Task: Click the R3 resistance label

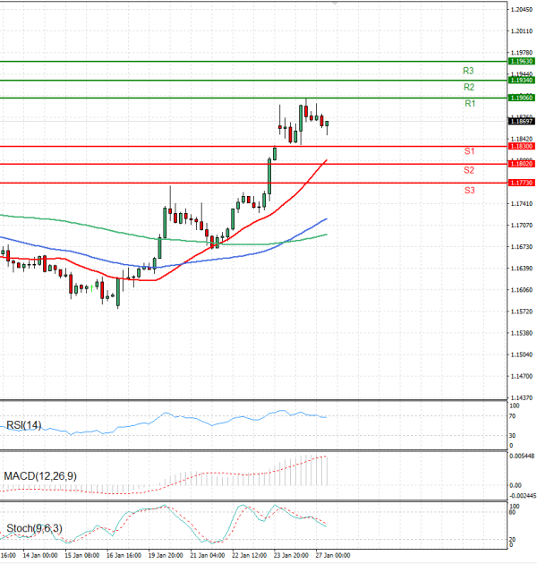Action: 468,70
